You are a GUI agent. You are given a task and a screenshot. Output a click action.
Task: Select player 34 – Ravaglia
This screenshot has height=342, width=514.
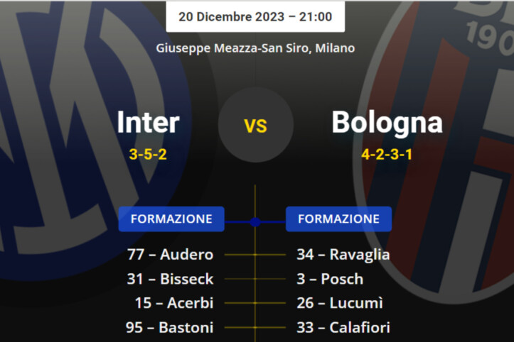(x=343, y=254)
